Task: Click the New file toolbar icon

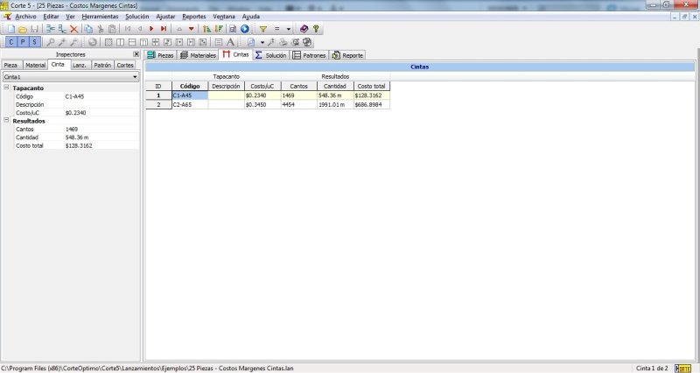Action: pos(10,29)
